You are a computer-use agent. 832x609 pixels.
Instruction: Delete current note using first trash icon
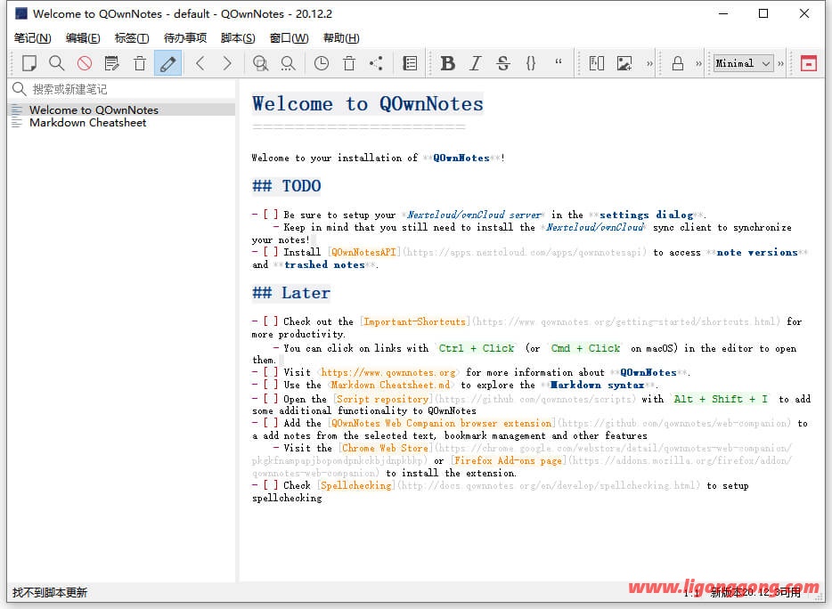click(140, 63)
